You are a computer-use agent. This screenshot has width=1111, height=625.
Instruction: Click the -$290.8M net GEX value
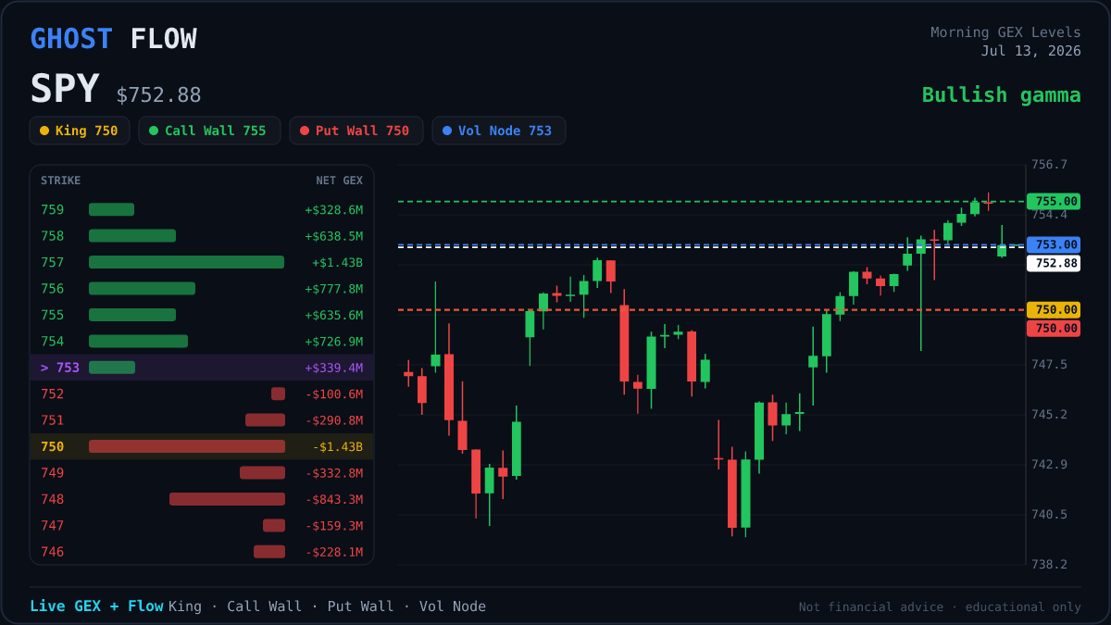click(334, 420)
